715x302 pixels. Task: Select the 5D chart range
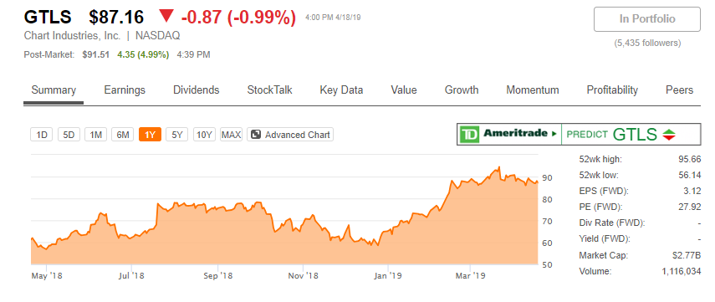pyautogui.click(x=69, y=135)
